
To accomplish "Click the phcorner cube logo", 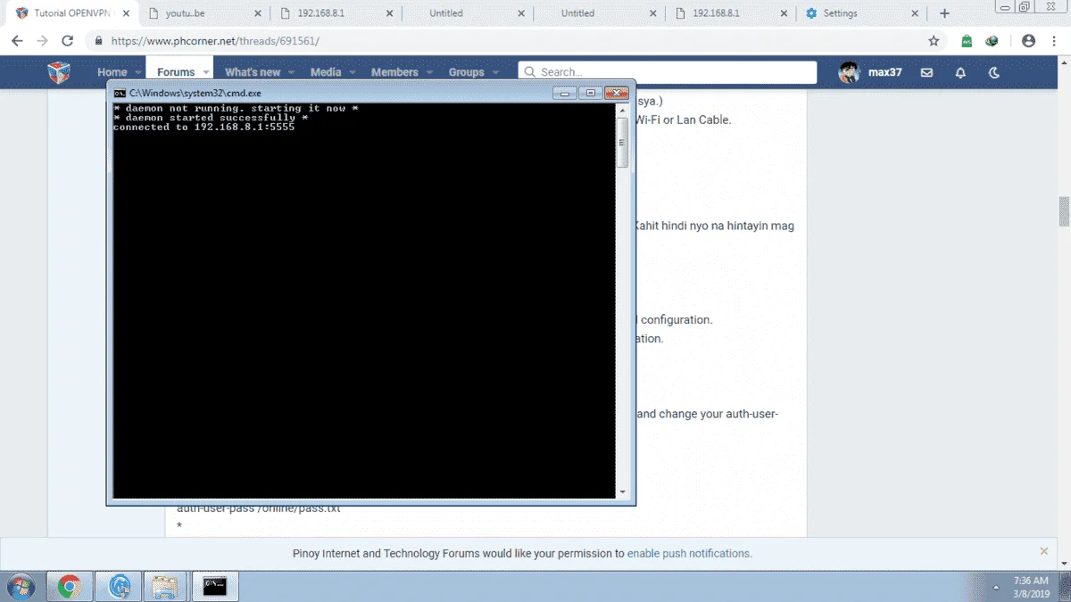I will 59,72.
